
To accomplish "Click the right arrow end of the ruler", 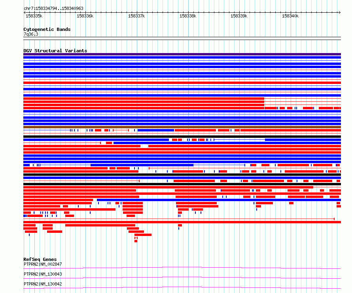I will [x=339, y=13].
